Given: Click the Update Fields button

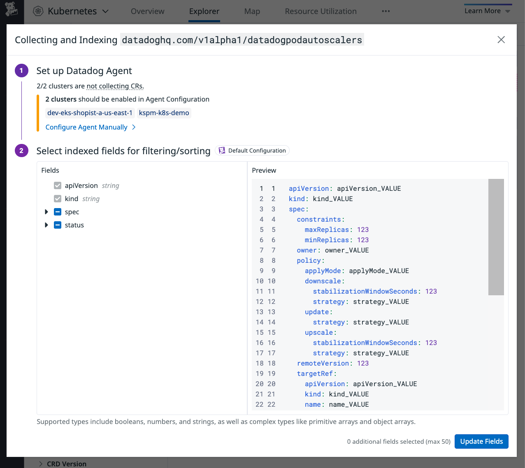Looking at the screenshot, I should (481, 441).
